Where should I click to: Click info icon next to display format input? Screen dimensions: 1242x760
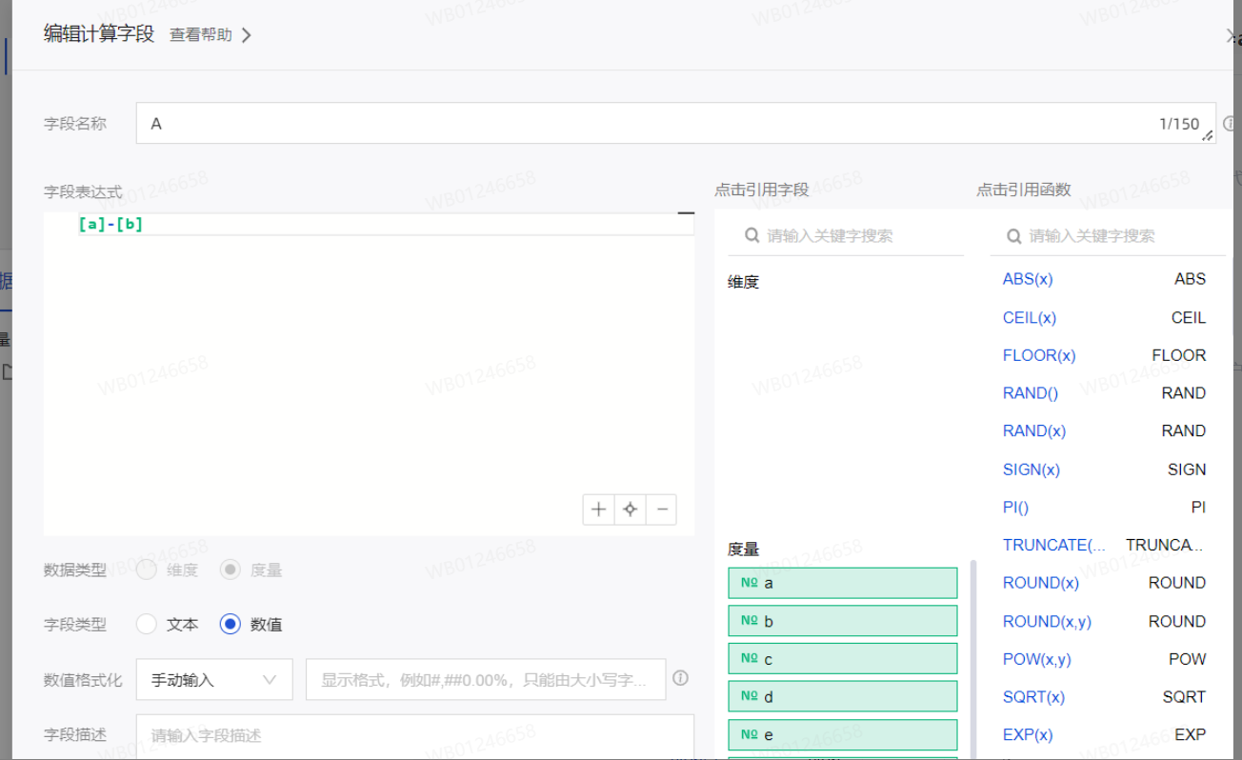tap(680, 678)
